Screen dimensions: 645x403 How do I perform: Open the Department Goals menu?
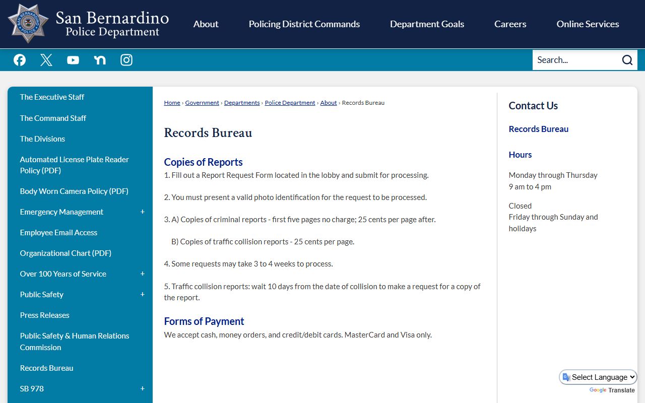427,24
